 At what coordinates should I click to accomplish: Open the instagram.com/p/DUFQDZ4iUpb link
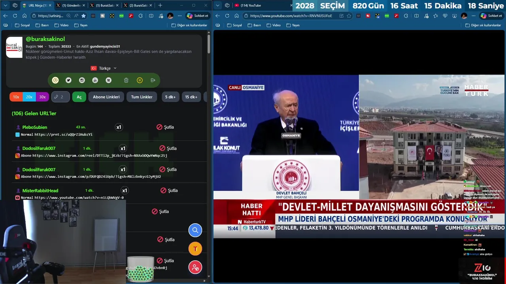tap(96, 177)
